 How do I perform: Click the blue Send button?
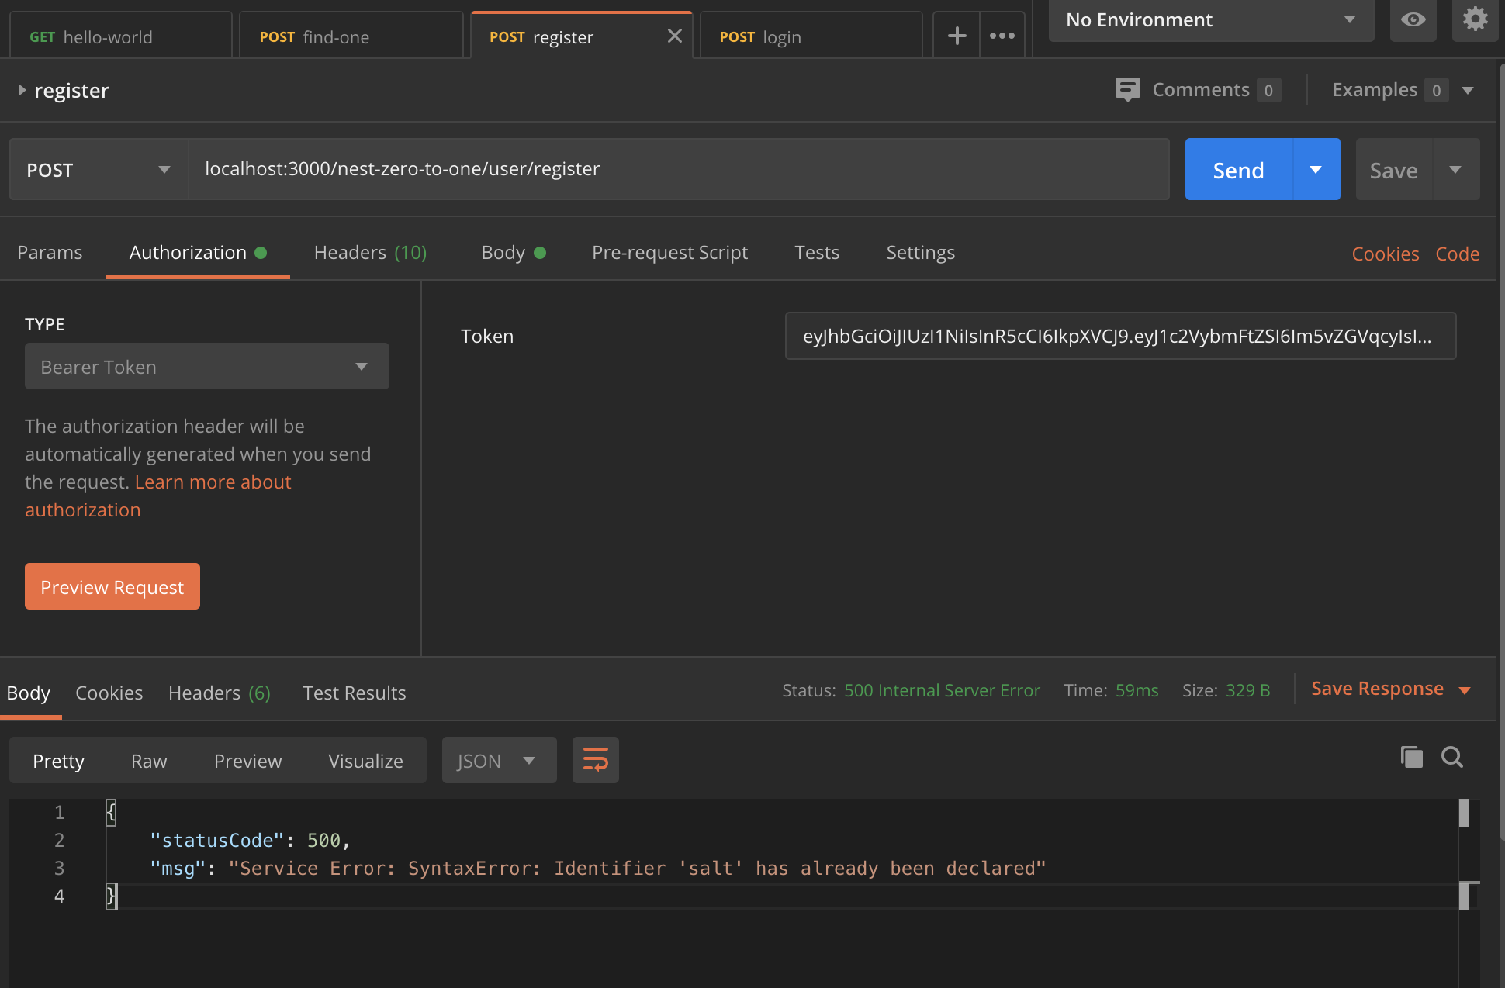(x=1238, y=170)
